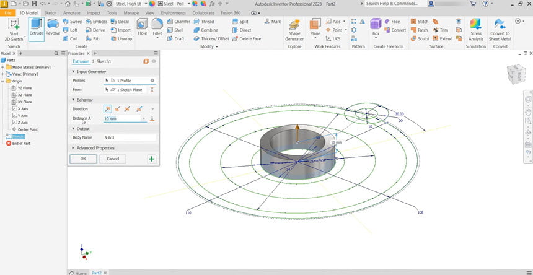The width and height of the screenshot is (533, 275).
Task: Cancel the extrusion dialog
Action: click(113, 159)
